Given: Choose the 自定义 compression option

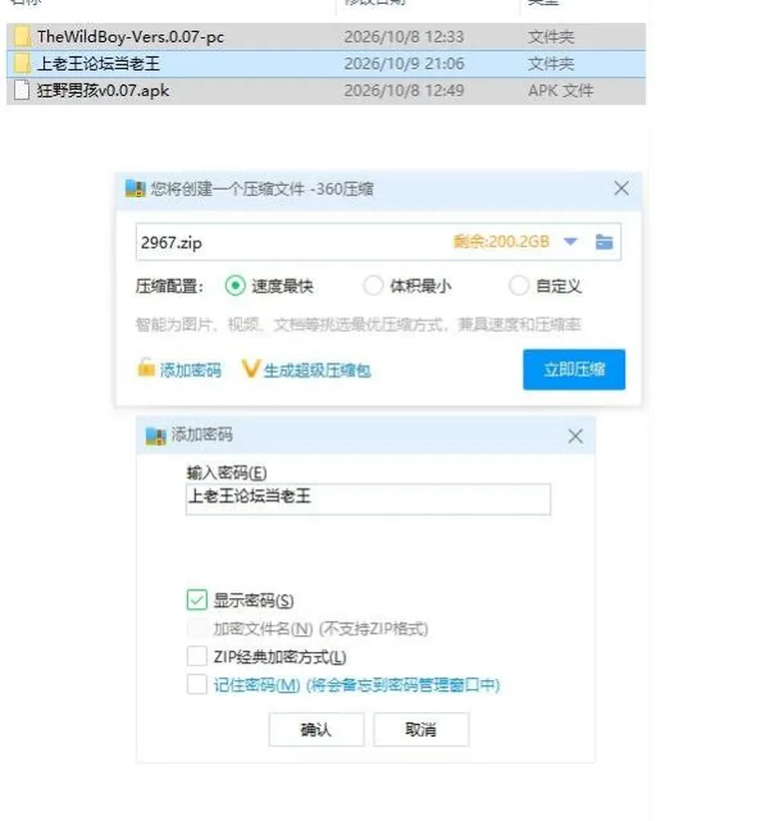Looking at the screenshot, I should pyautogui.click(x=519, y=286).
